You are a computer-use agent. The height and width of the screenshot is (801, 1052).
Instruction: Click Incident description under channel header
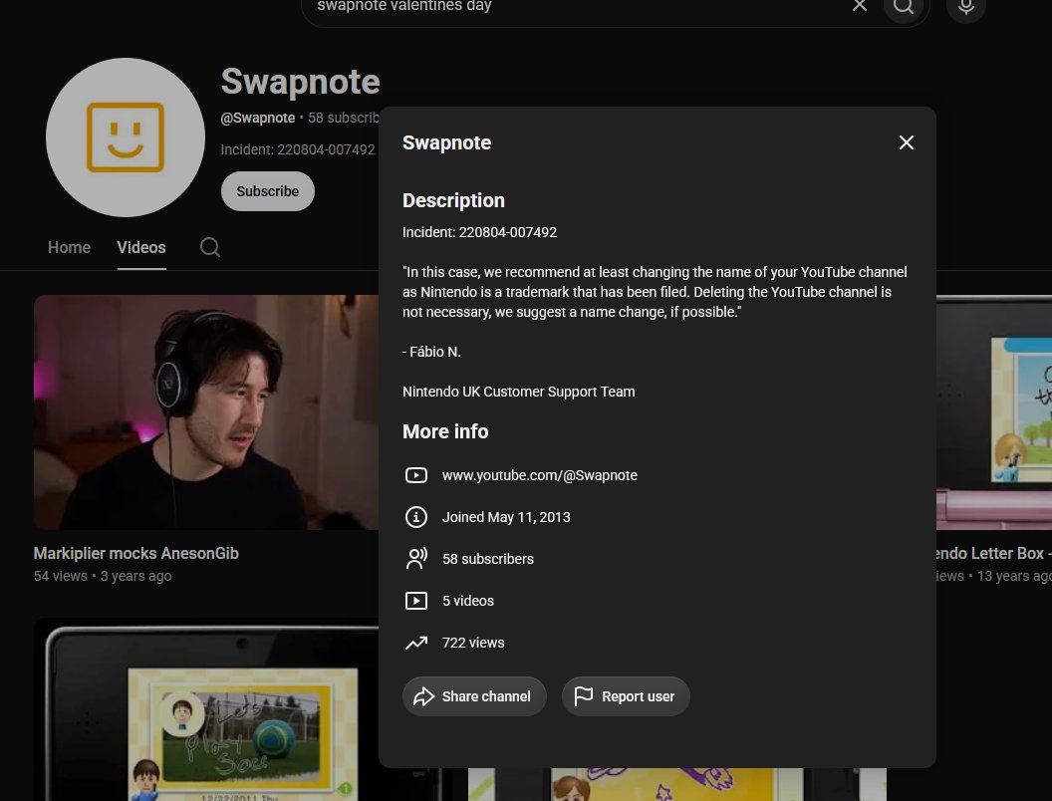tap(298, 149)
